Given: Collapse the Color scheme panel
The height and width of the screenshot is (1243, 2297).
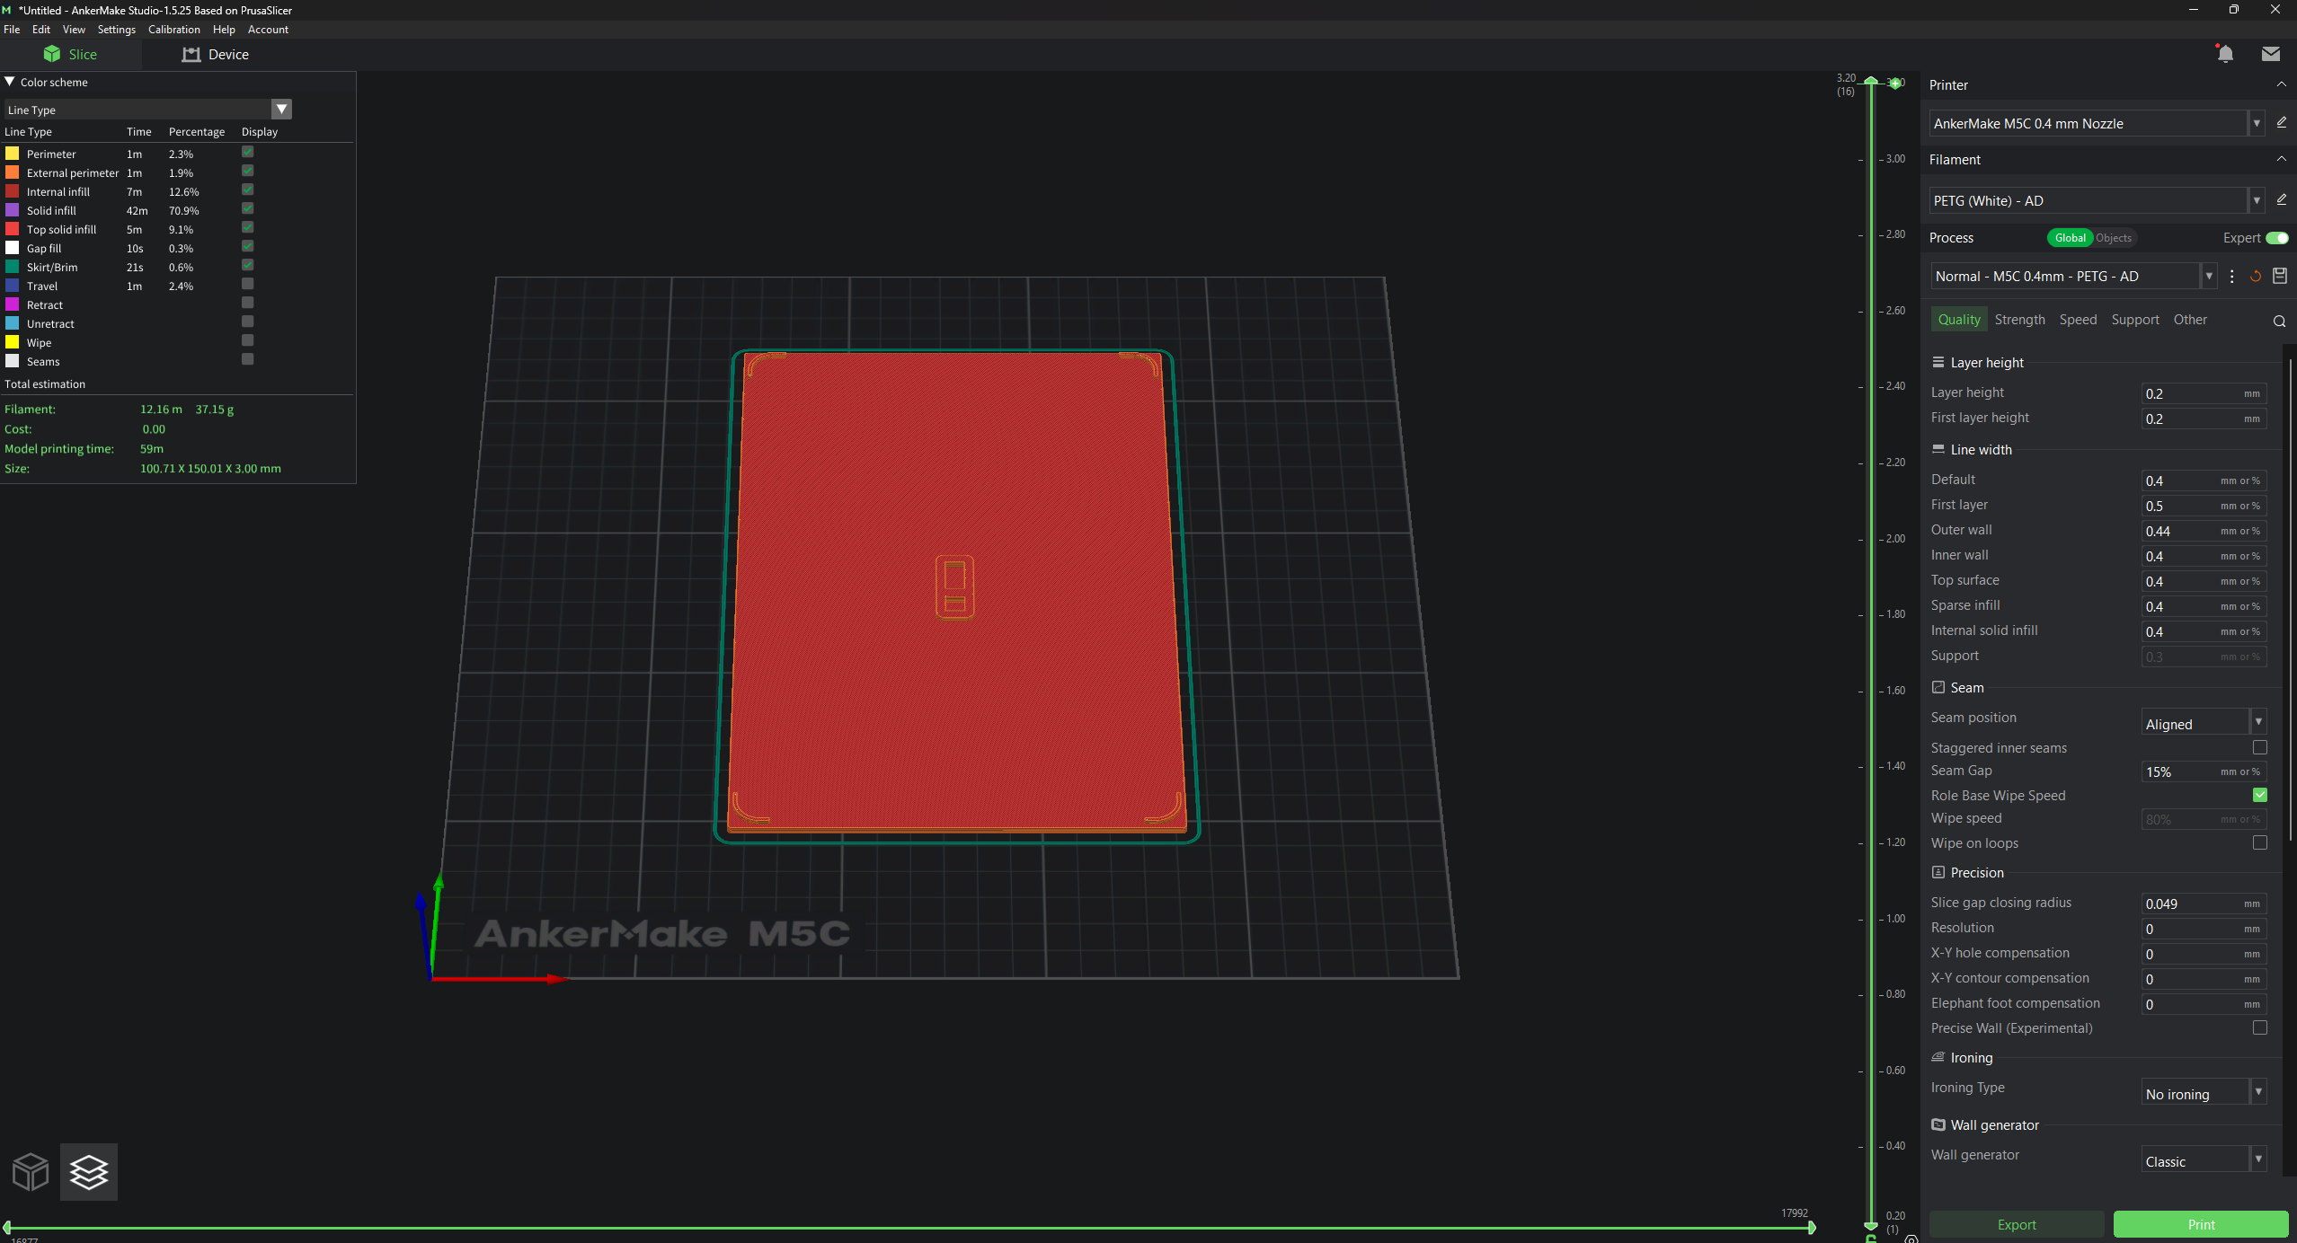Looking at the screenshot, I should pos(10,82).
